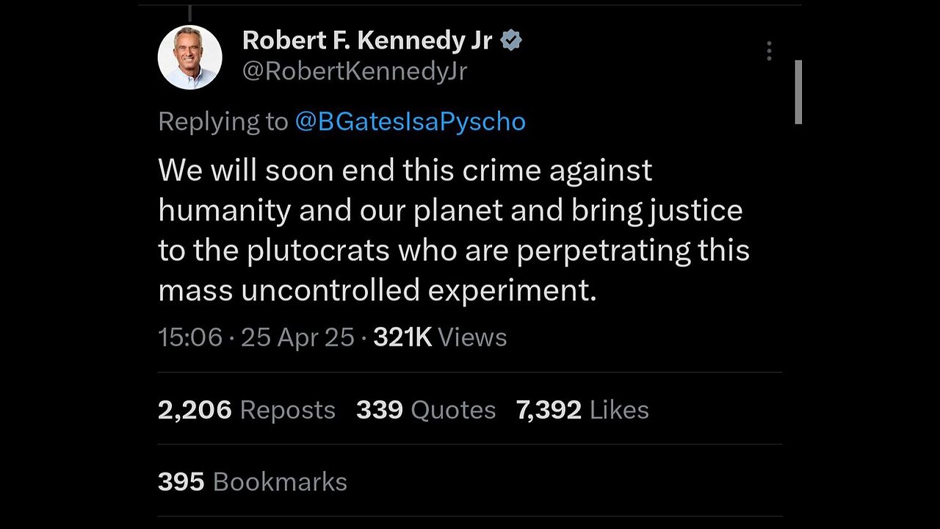Open the @RobertKennedyJr handle link
Viewport: 940px width, 529px height.
354,71
